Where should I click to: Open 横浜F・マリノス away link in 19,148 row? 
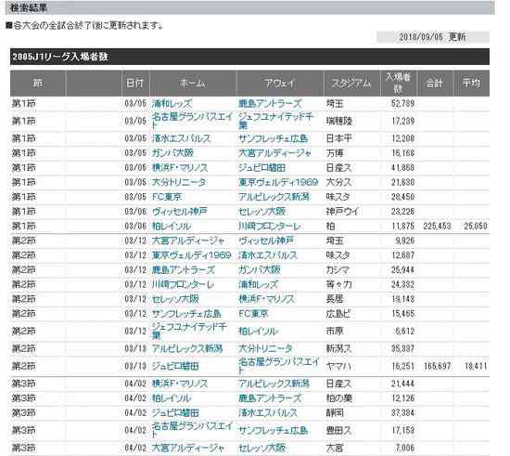[267, 299]
